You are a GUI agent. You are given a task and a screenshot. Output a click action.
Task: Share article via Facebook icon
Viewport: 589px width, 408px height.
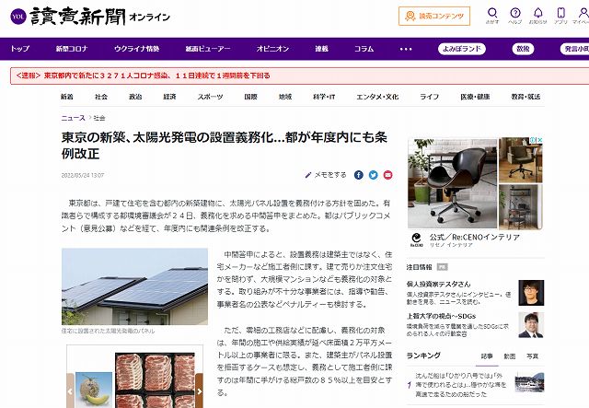[359, 175]
